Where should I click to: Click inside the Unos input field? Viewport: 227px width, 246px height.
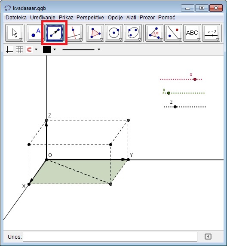110,237
